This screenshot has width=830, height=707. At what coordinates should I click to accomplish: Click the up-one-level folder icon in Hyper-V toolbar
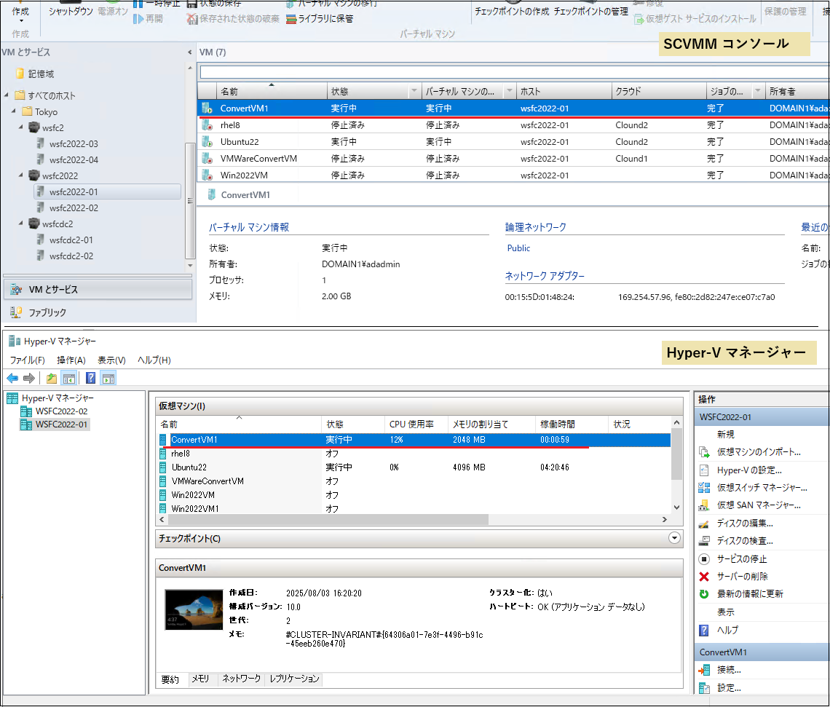(x=52, y=378)
